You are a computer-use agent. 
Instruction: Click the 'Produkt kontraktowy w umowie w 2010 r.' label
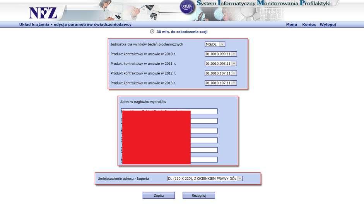[143, 54]
